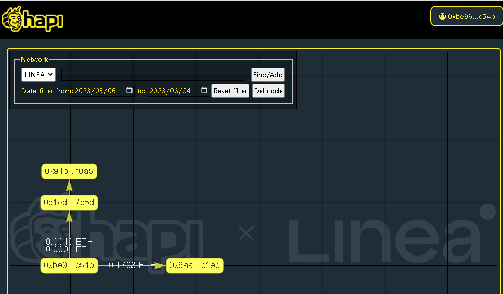The image size is (503, 294).
Task: Open the LINEA network dropdown
Action: point(38,75)
